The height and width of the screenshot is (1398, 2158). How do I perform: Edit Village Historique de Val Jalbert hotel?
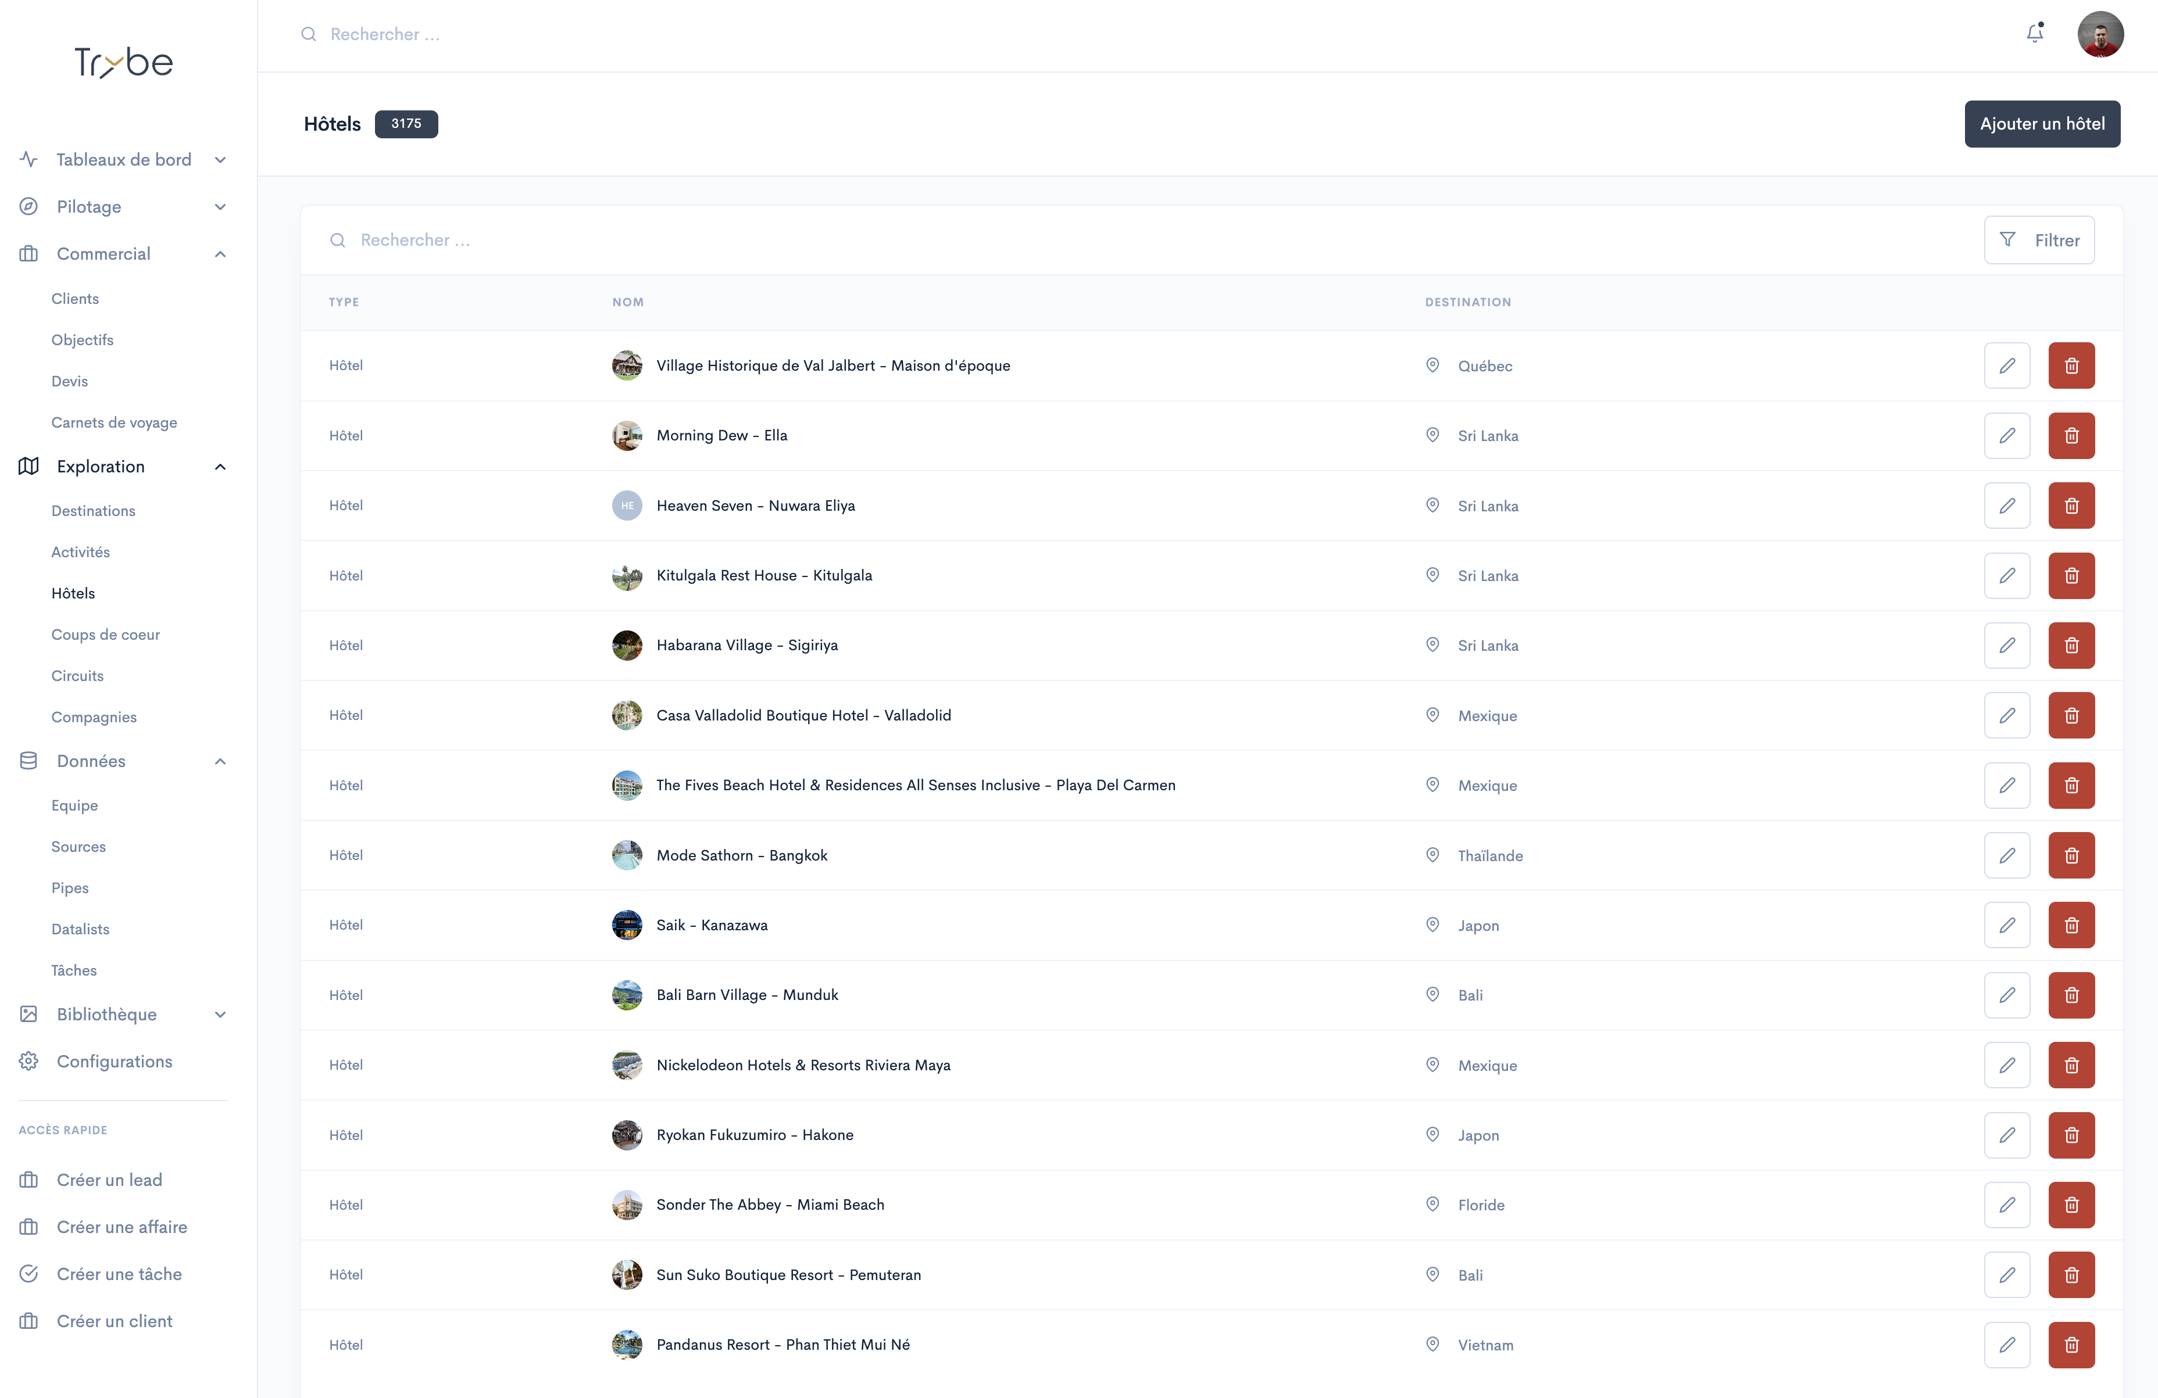tap(2007, 365)
